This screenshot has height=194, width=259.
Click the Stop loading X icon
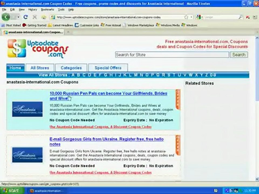click(35, 17)
